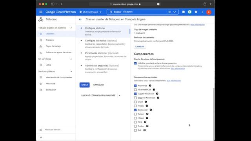Select the Configura los nodos step

(103, 44)
